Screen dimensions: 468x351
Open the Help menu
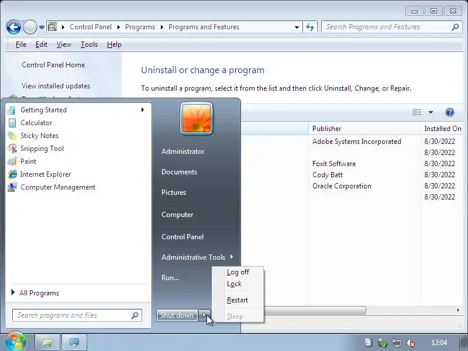click(114, 44)
